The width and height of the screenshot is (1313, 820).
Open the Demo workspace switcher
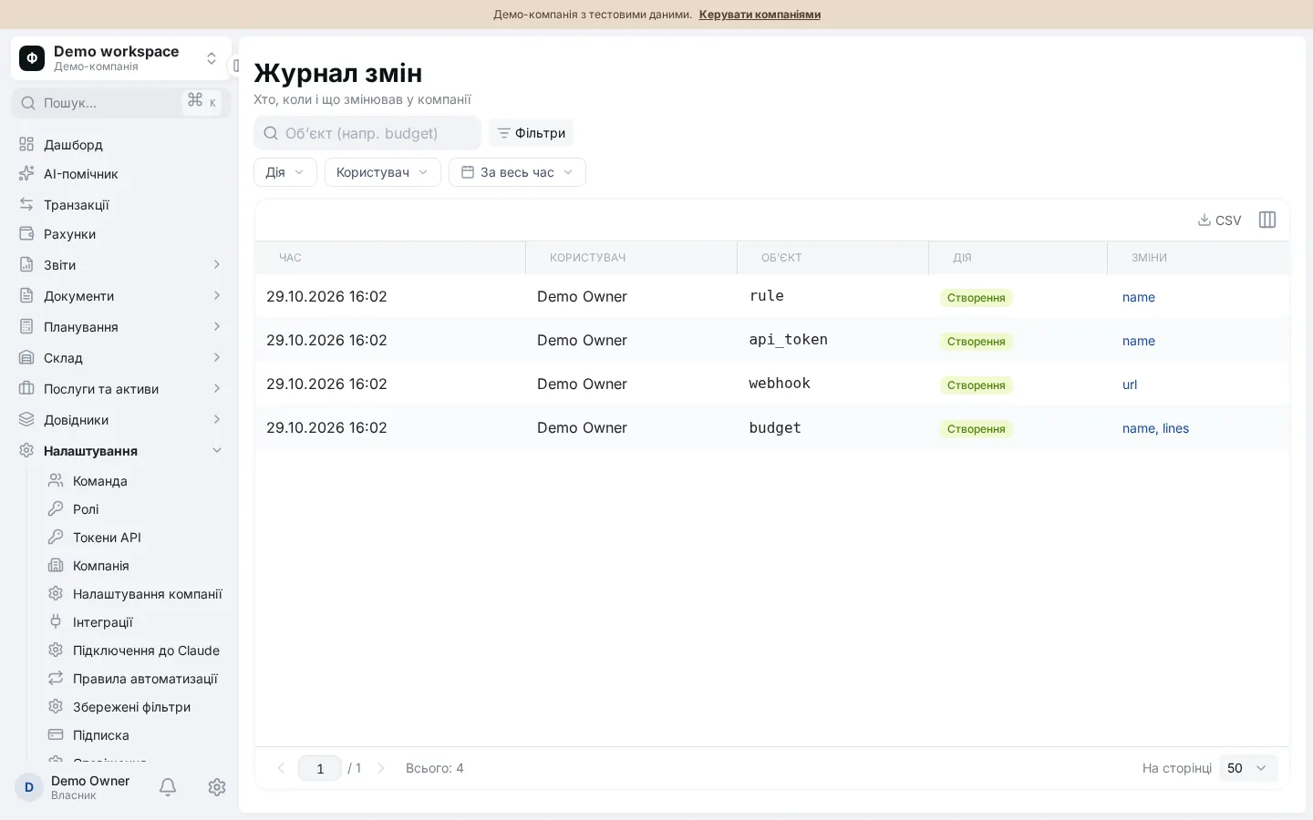pos(120,58)
